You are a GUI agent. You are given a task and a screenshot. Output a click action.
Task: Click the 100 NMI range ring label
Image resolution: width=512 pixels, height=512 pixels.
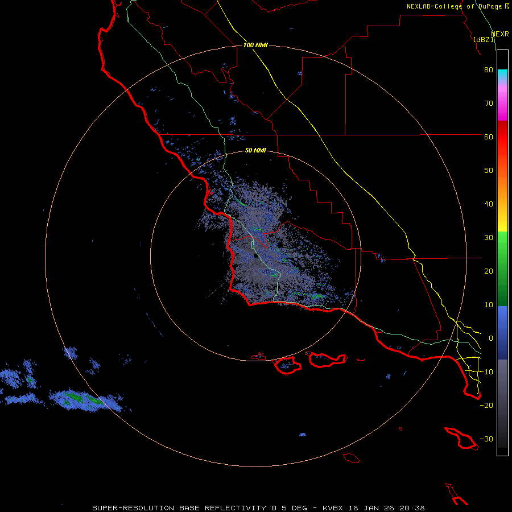coord(255,45)
